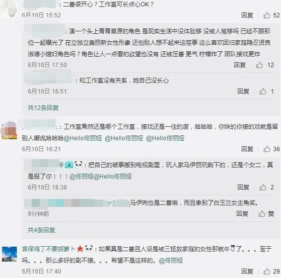Like the 16:21 comment with 36 likes
The image size is (281, 278).
[267, 149]
